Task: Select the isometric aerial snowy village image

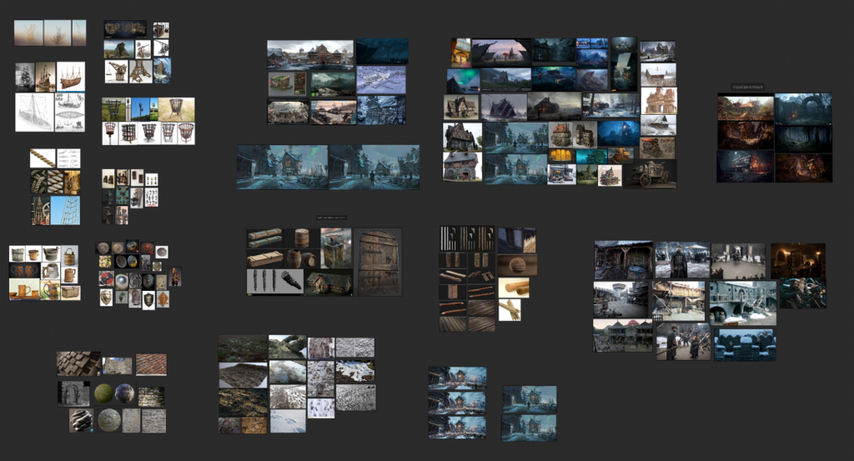Action: point(381,80)
